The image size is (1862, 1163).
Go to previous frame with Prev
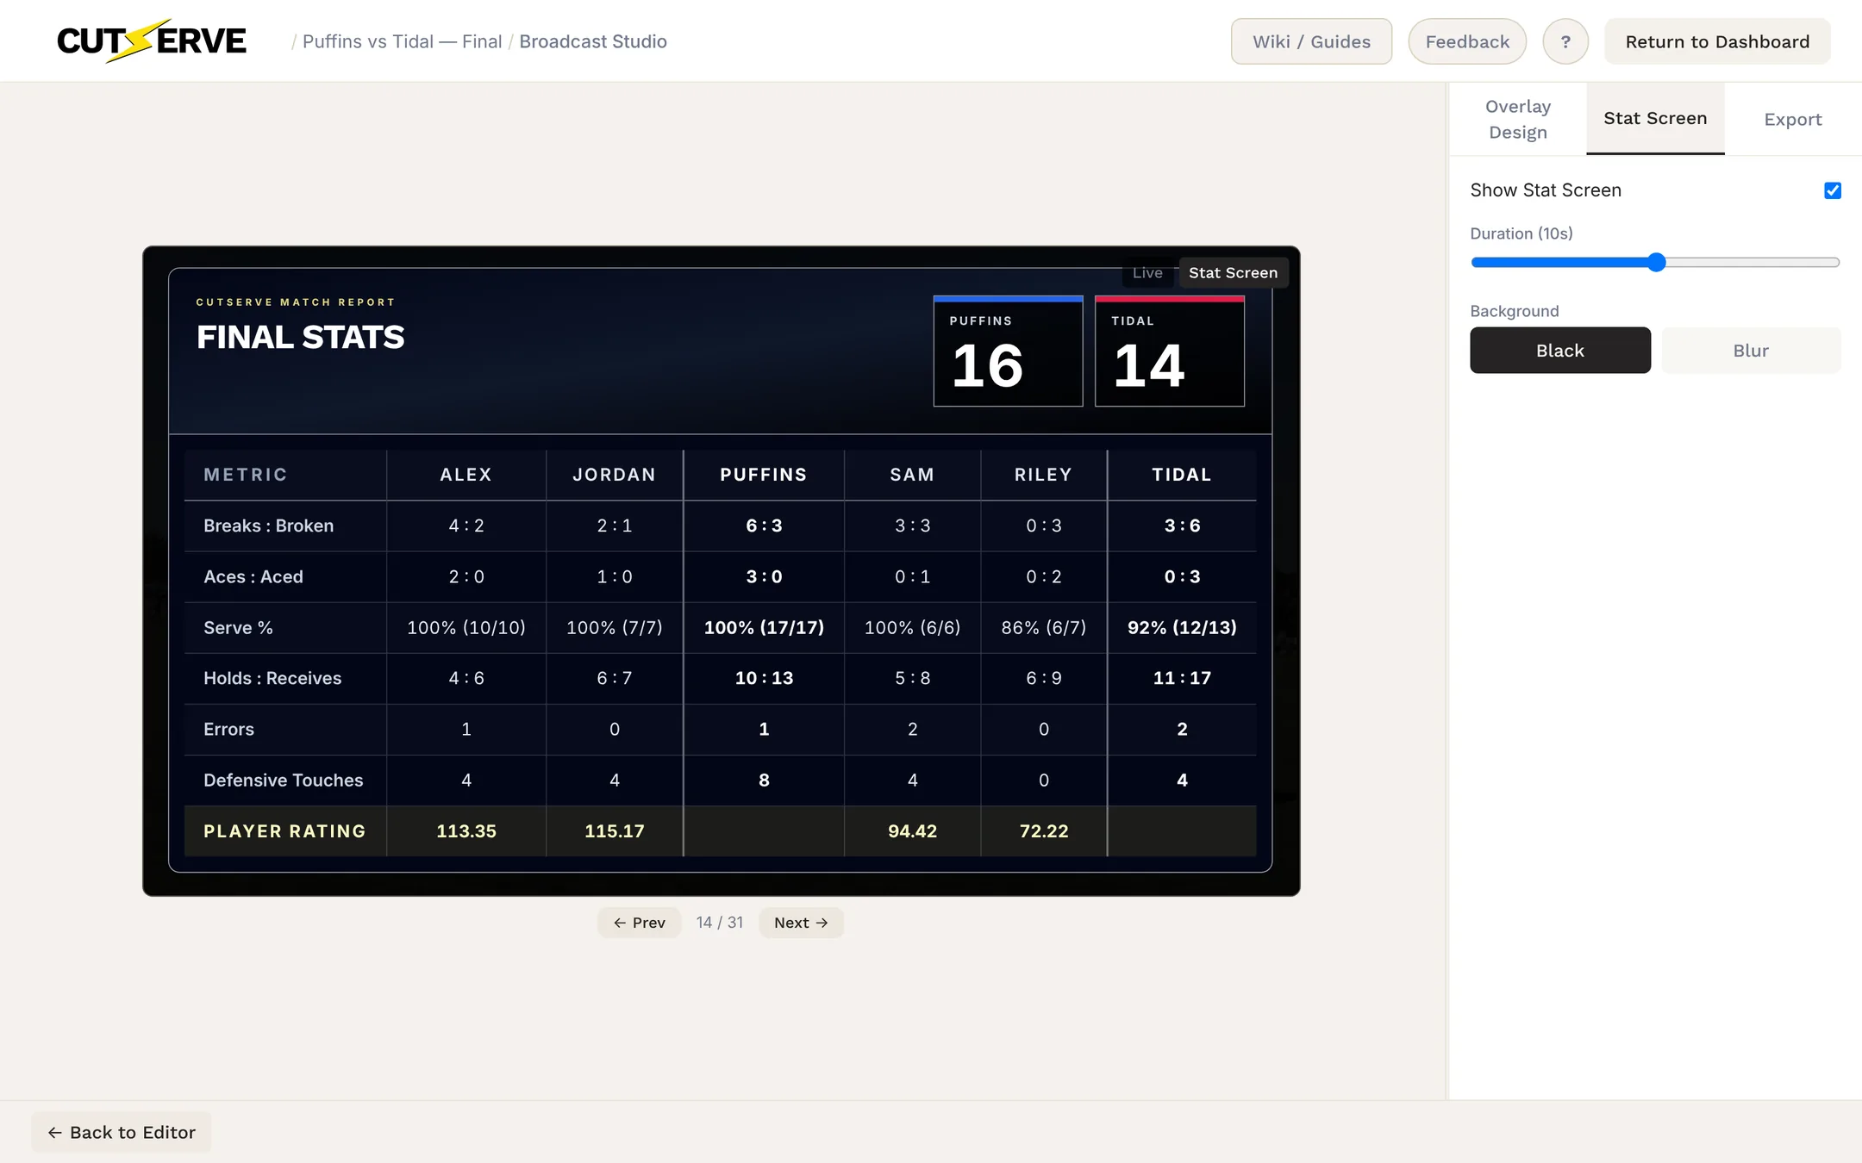[639, 923]
